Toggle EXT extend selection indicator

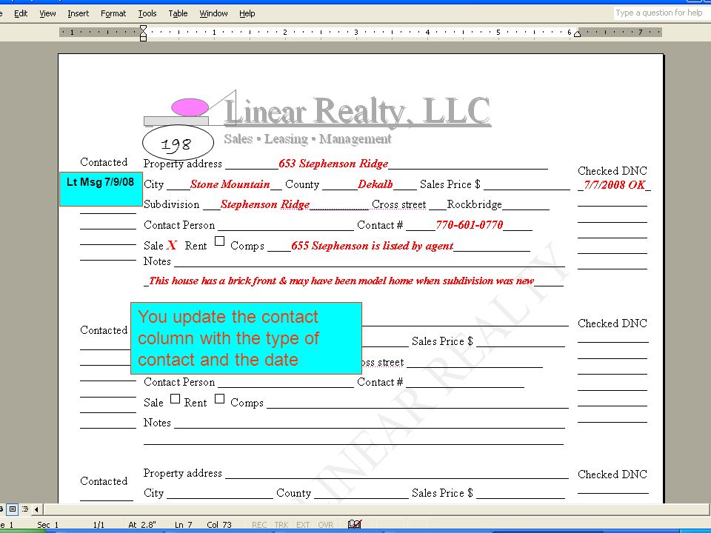(302, 525)
